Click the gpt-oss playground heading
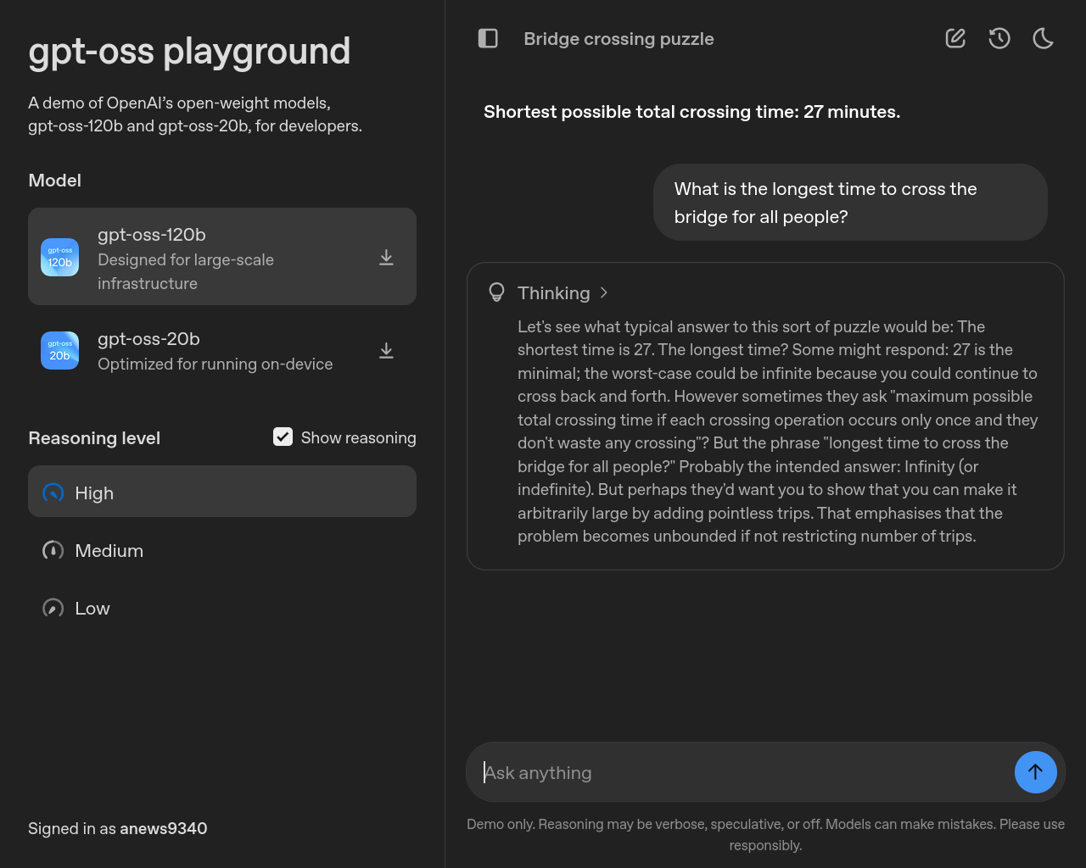This screenshot has height=868, width=1086. coord(189,51)
